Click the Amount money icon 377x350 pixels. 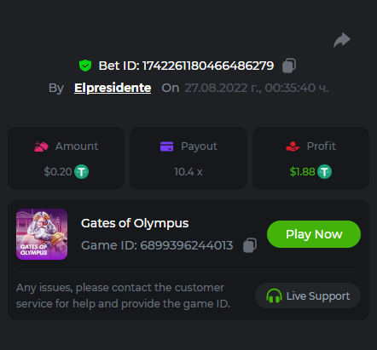point(41,146)
